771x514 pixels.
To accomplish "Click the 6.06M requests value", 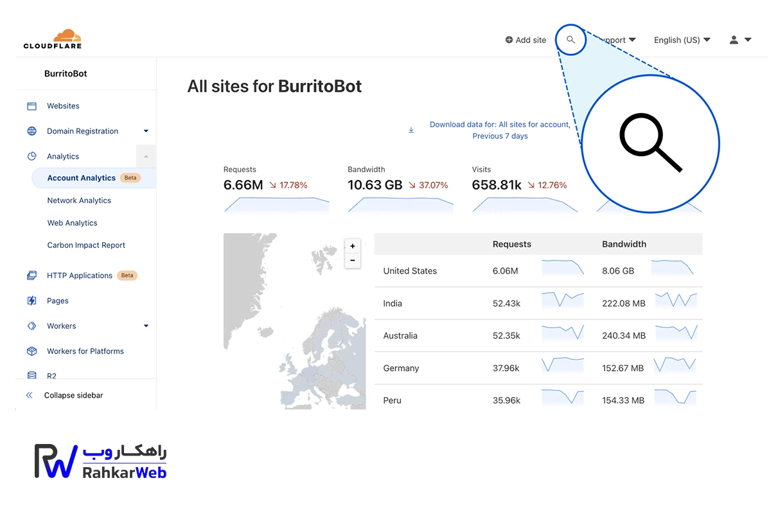I will pyautogui.click(x=505, y=271).
